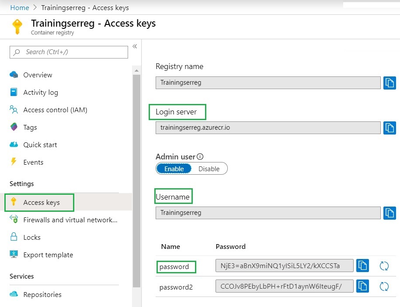Show Admin user info tooltip icon
Viewport: 400px width, 307px height.
[x=200, y=157]
